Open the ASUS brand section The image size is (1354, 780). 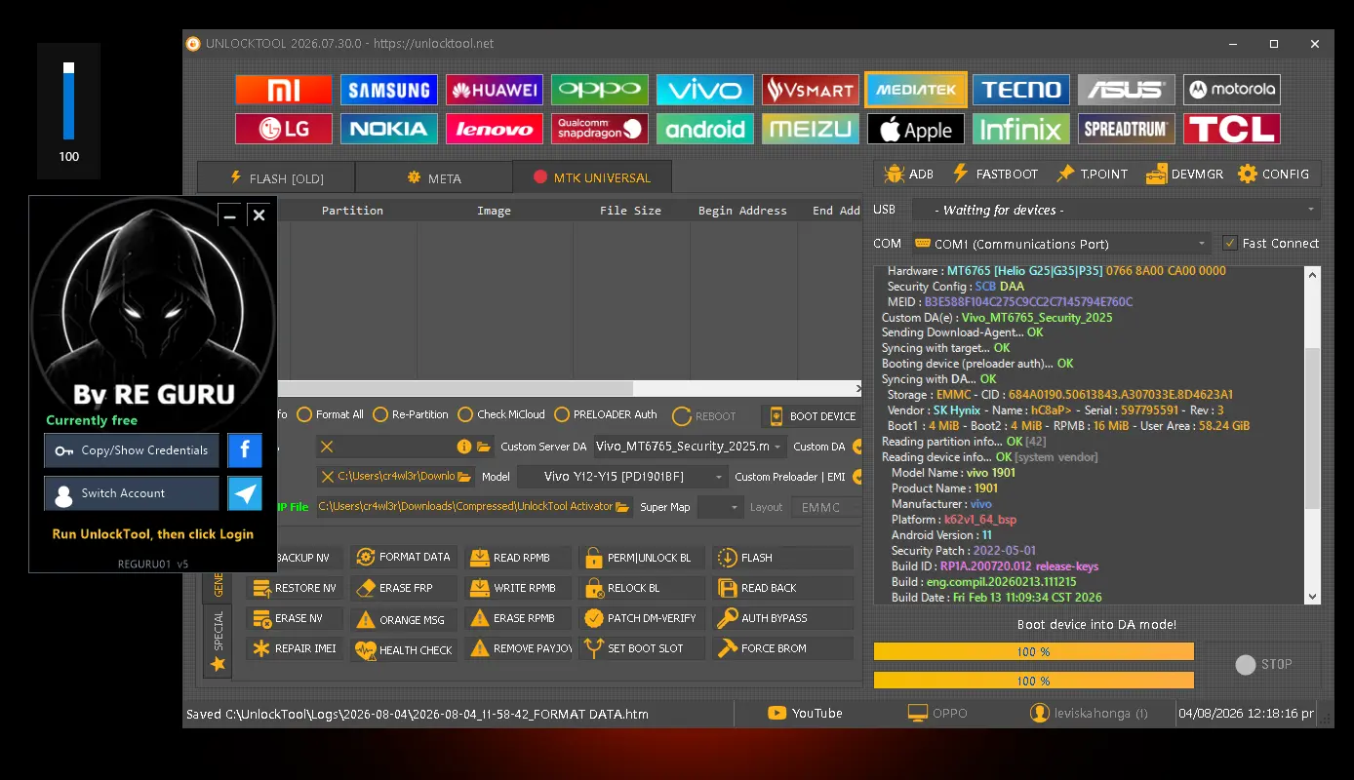pos(1127,90)
